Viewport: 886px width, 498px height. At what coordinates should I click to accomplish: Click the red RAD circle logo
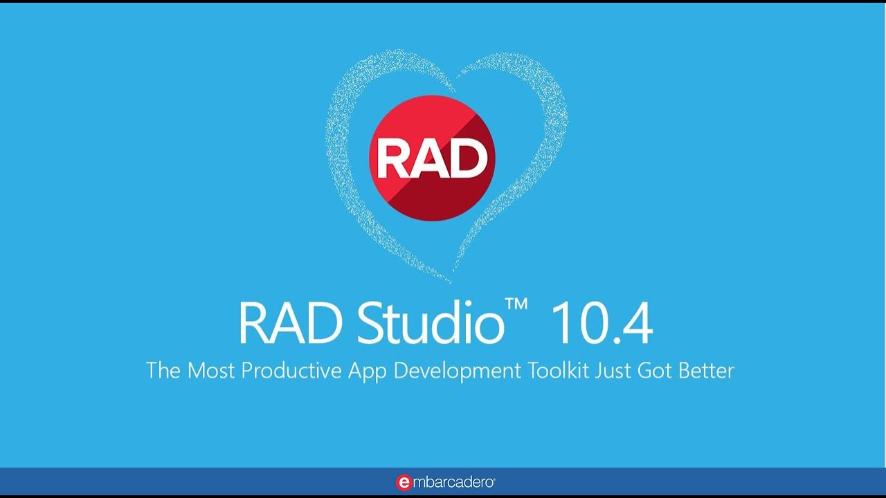(433, 158)
